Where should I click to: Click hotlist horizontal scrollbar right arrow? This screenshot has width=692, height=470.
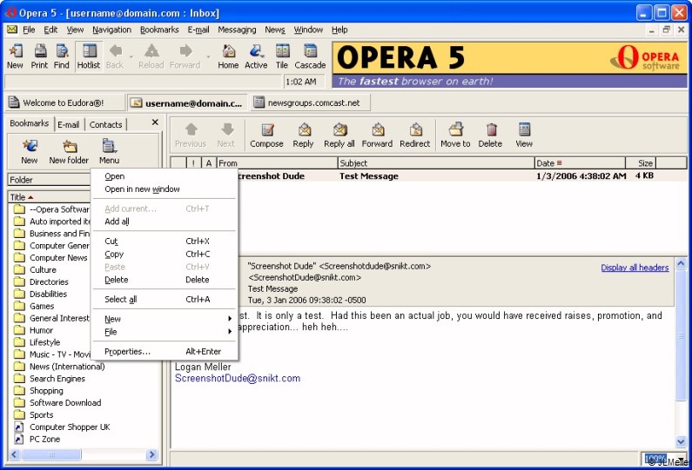click(151, 454)
